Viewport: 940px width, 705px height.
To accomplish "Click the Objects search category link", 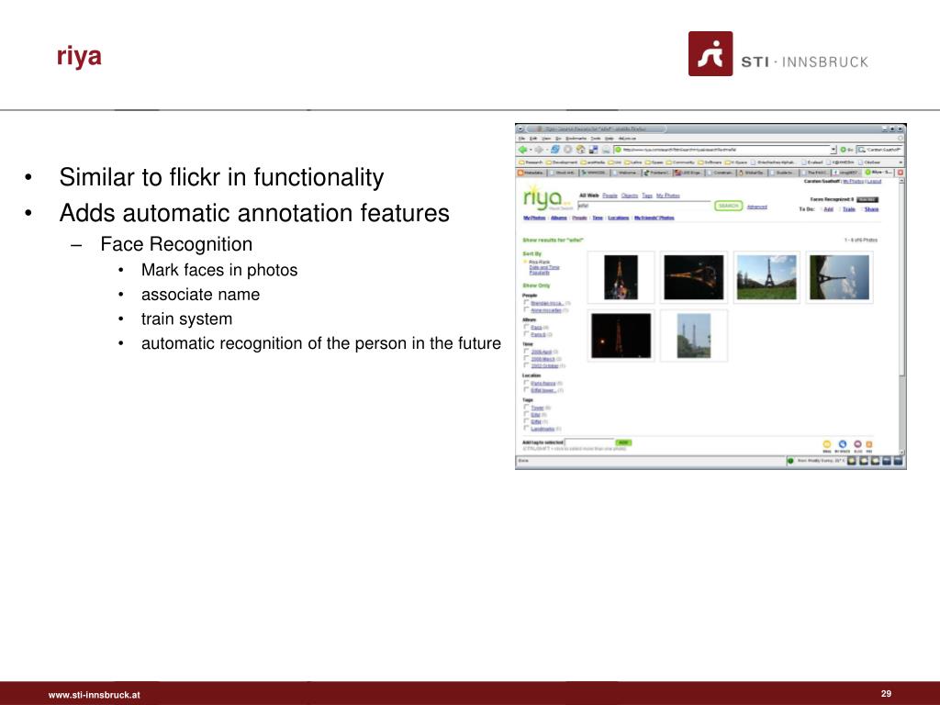I will point(630,196).
